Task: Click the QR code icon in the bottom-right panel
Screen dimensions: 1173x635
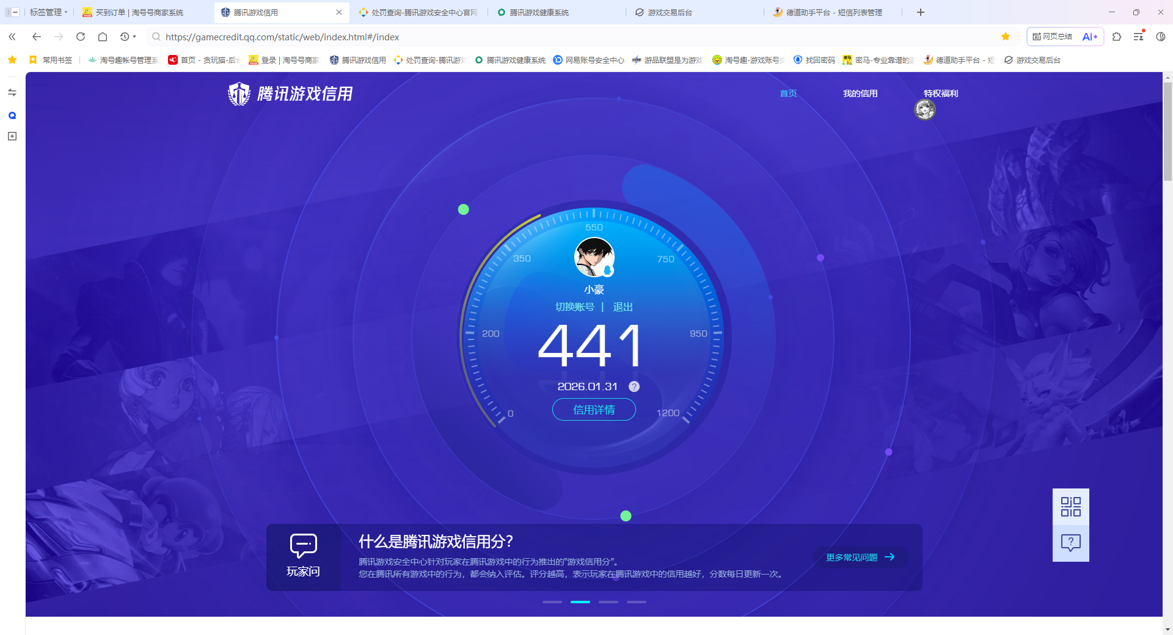Action: pos(1070,507)
